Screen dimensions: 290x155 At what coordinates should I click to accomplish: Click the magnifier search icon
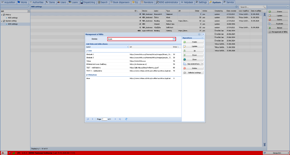(x=264, y=7)
